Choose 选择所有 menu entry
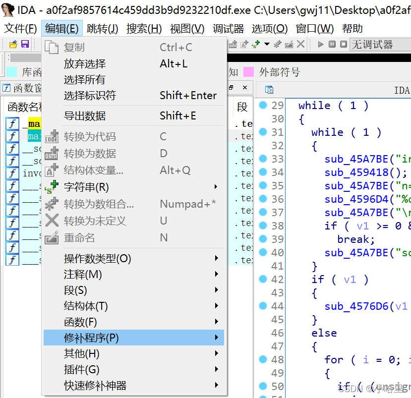The height and width of the screenshot is (398, 411). coord(85,79)
